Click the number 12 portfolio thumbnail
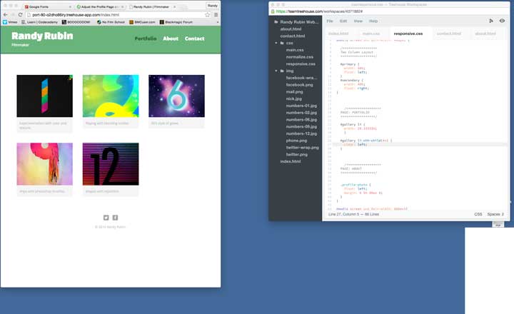 [x=110, y=164]
